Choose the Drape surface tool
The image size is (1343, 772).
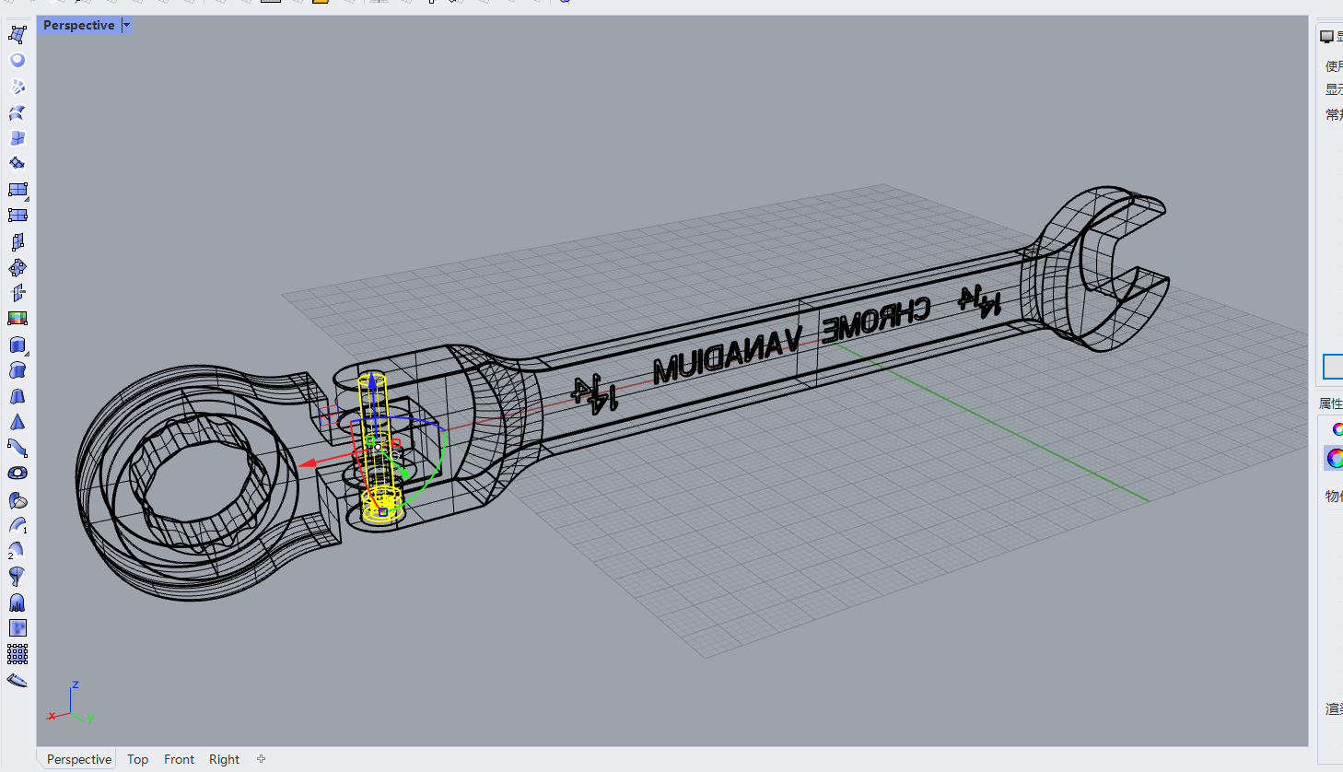coord(17,602)
